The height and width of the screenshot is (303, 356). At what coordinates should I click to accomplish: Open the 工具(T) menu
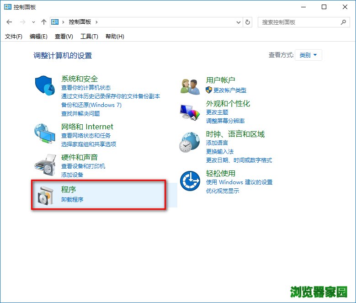coord(89,37)
